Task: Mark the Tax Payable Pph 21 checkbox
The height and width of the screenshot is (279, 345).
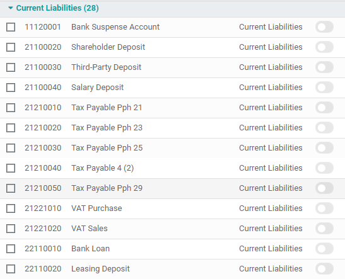Action: pos(11,108)
